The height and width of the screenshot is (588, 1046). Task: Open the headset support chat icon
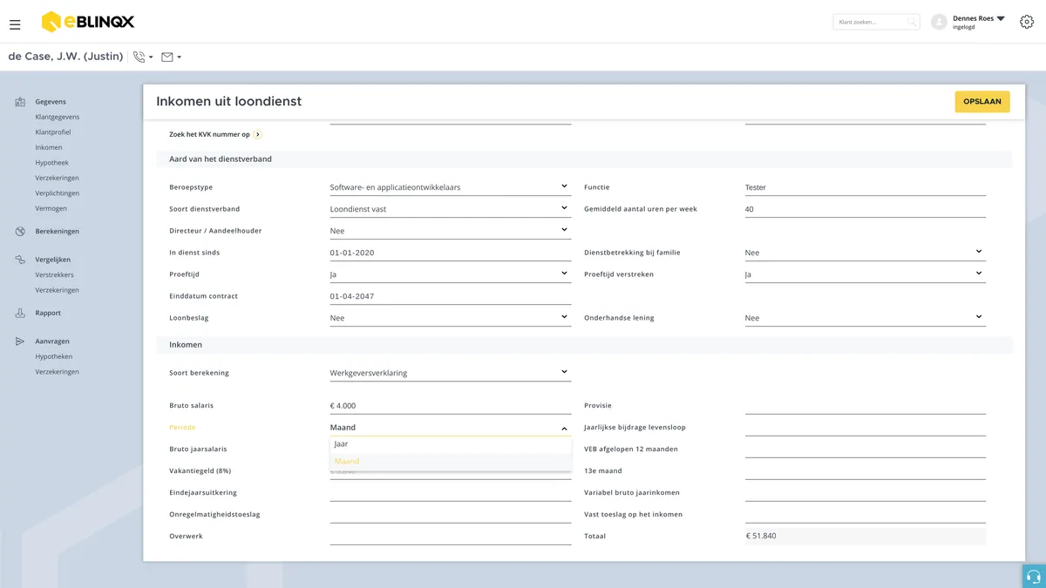1034,576
